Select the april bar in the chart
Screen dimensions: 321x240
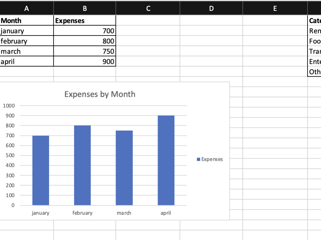[166, 160]
